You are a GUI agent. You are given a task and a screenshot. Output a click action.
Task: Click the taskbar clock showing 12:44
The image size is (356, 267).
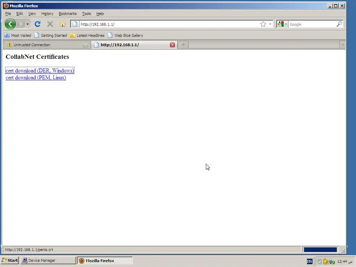click(345, 261)
